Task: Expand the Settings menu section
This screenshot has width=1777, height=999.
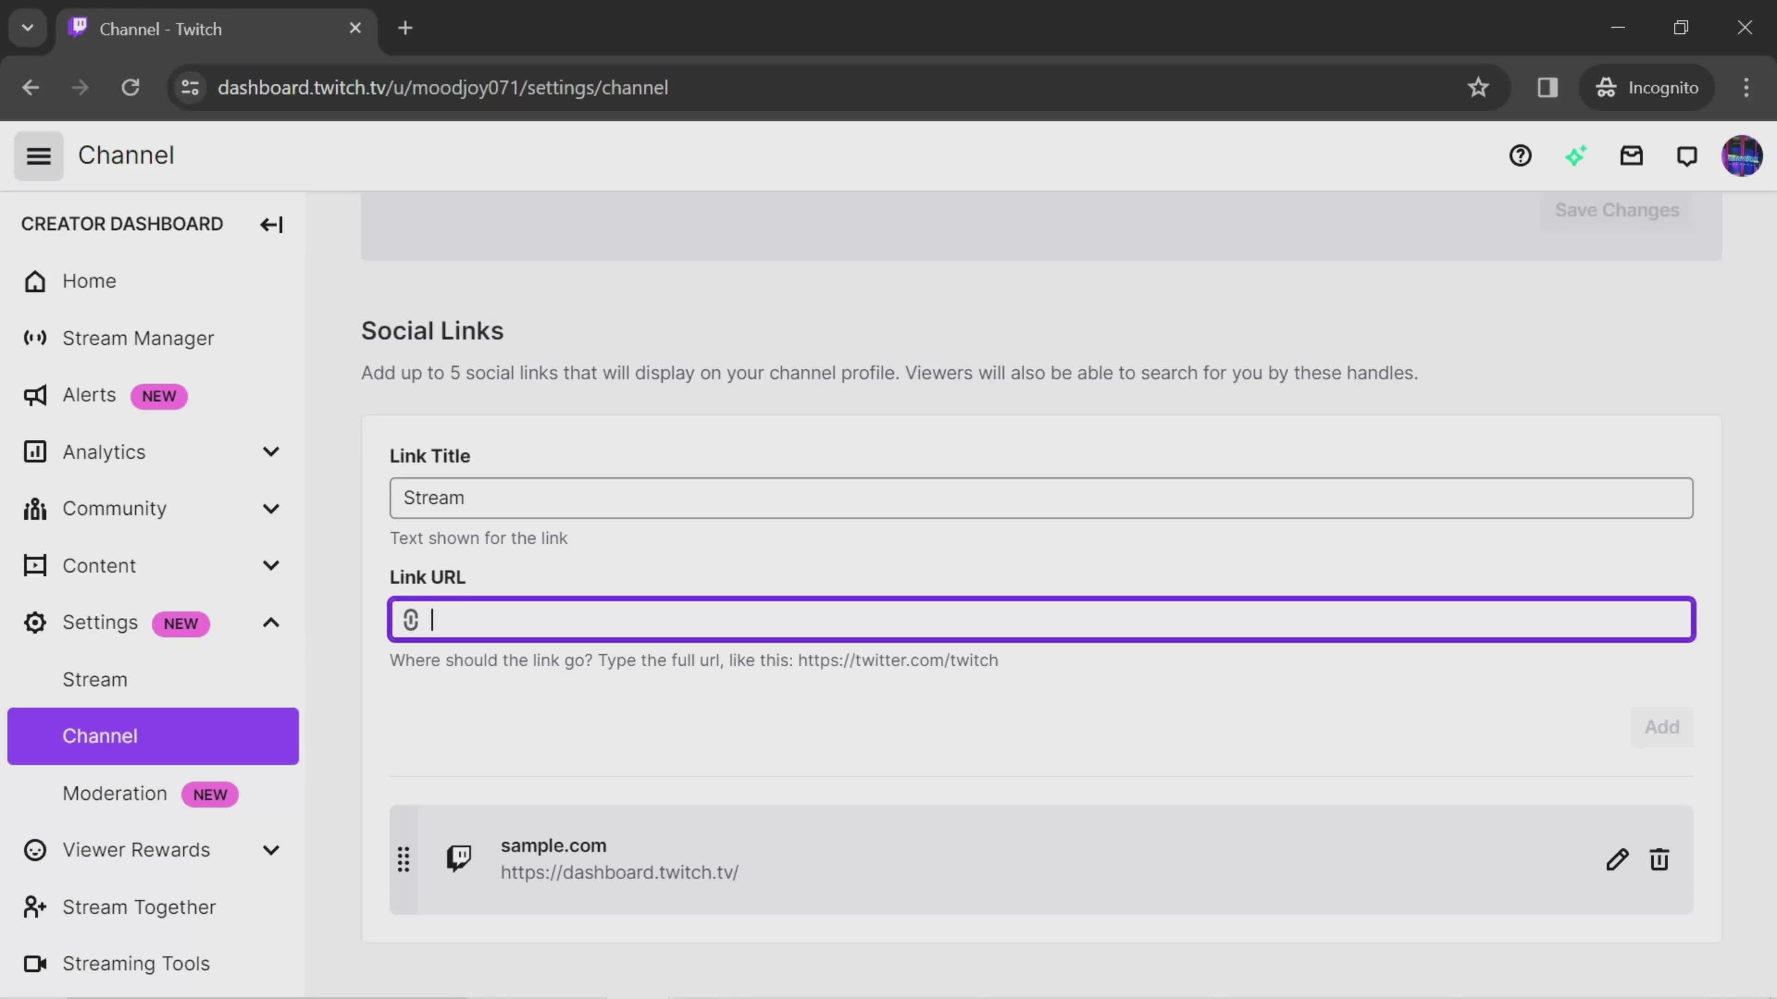Action: pyautogui.click(x=271, y=622)
